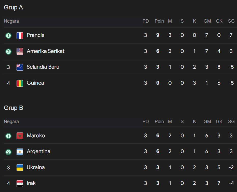Image resolution: width=237 pixels, height=192 pixels.
Task: Click the Ukraine flag icon
Action: point(20,168)
